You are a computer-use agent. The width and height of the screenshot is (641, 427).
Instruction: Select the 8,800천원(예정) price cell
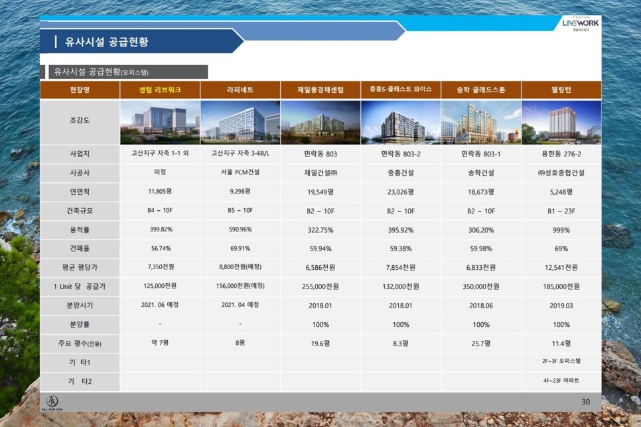pos(240,267)
